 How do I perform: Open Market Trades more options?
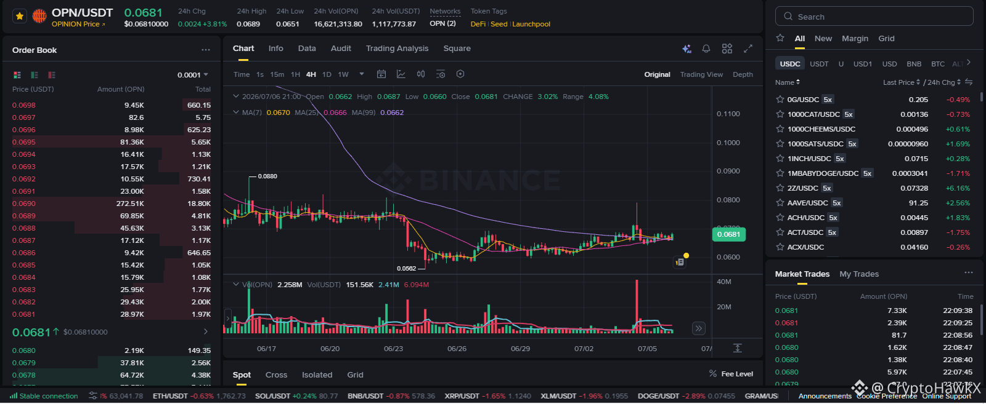[969, 273]
